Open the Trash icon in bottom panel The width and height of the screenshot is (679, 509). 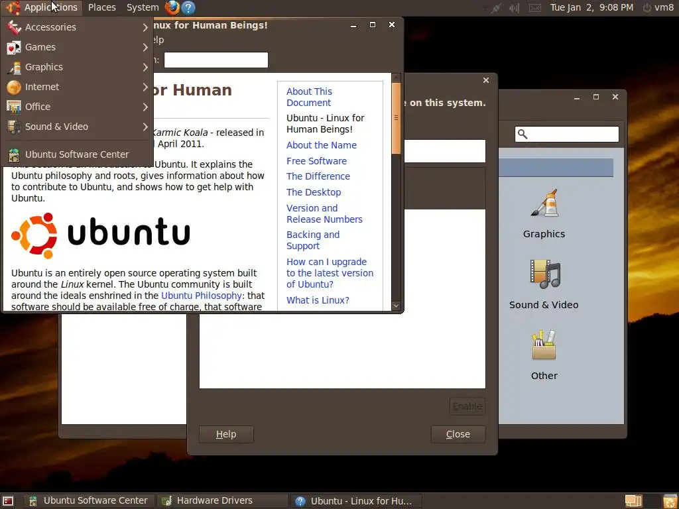click(670, 501)
